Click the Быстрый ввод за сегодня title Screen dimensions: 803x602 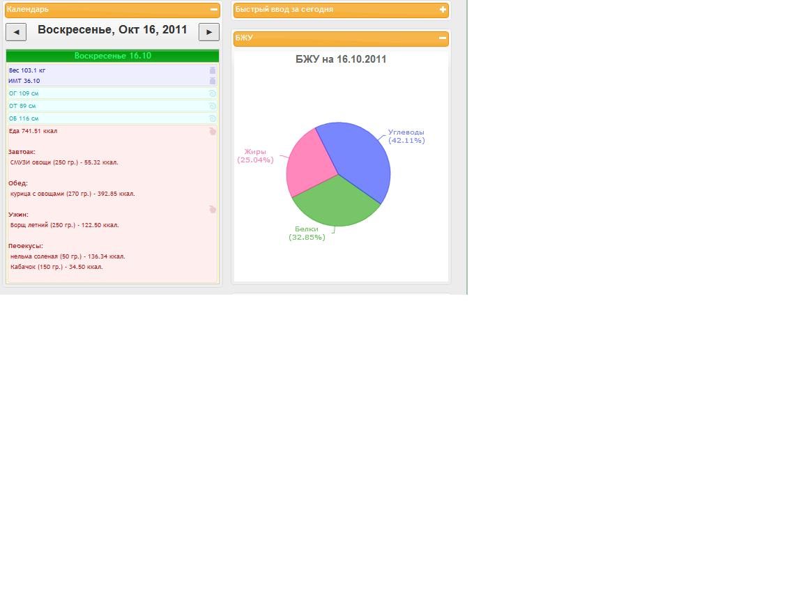(284, 9)
